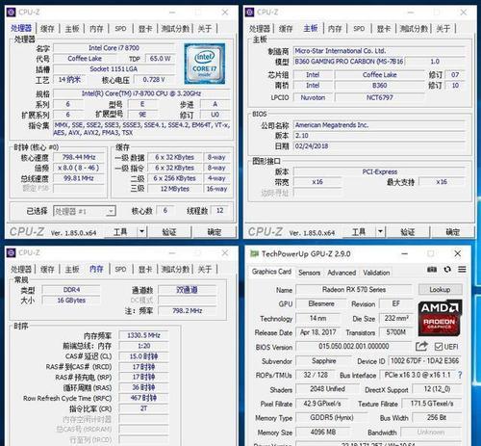Click the BIOS export share icon beside UEFI
Viewport: 481px width, 446px height.
point(421,346)
